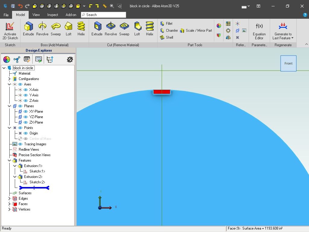This screenshot has width=309, height=232.
Task: Click the magnifier zoom icon in title bar
Action: pos(112,6)
